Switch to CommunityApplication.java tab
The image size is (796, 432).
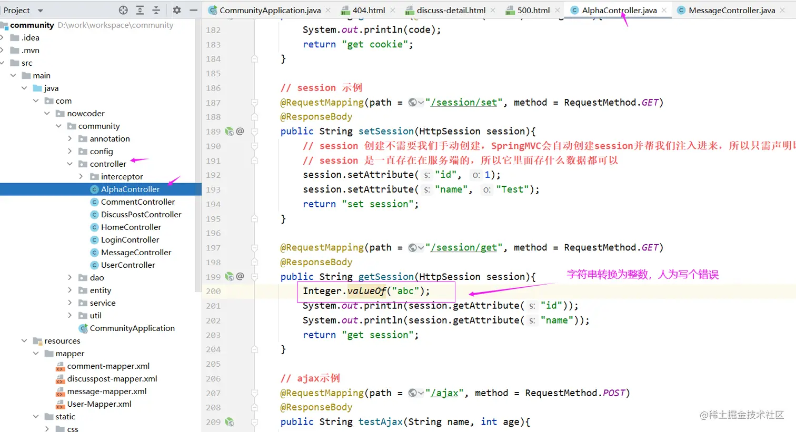270,10
